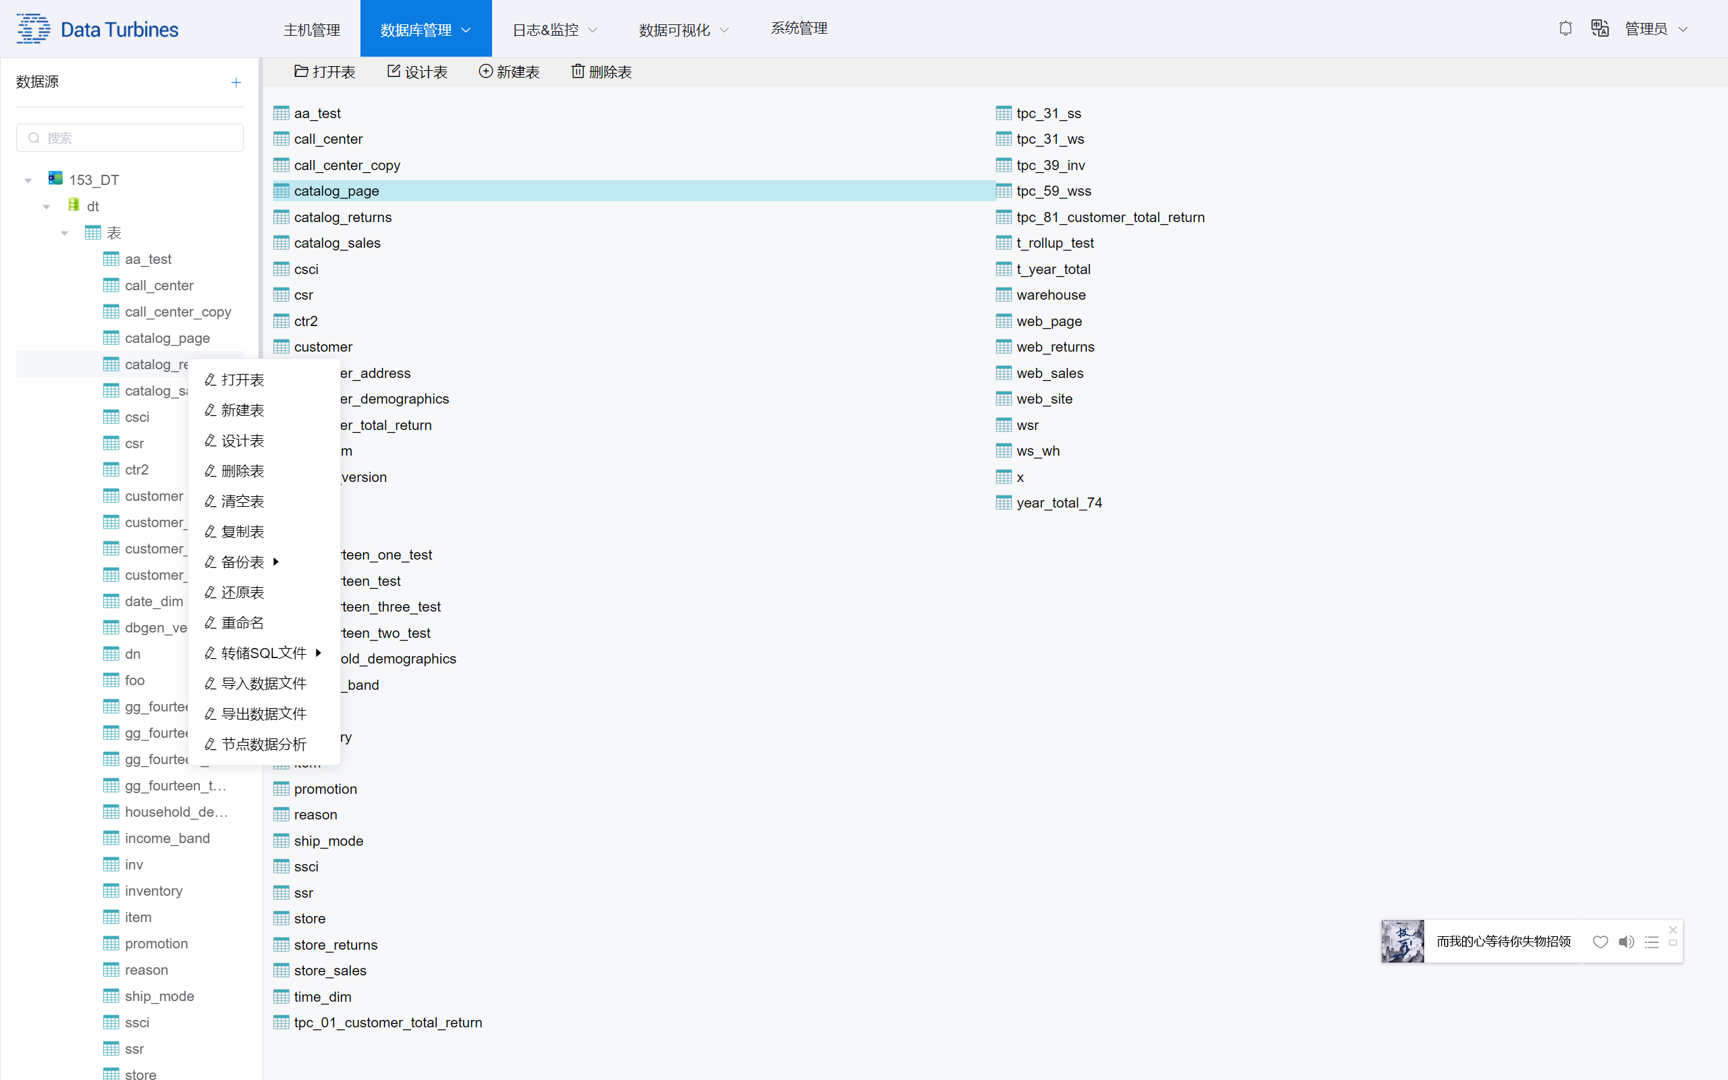Viewport: 1728px width, 1080px height.
Task: Click the Design Table (设计表) toolbar button
Action: 417,72
